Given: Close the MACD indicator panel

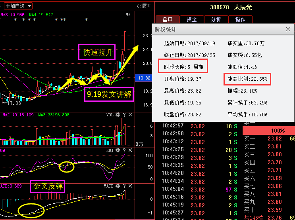Looking at the screenshot, I should (x=130, y=186).
